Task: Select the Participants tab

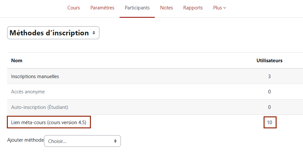Action: click(137, 8)
